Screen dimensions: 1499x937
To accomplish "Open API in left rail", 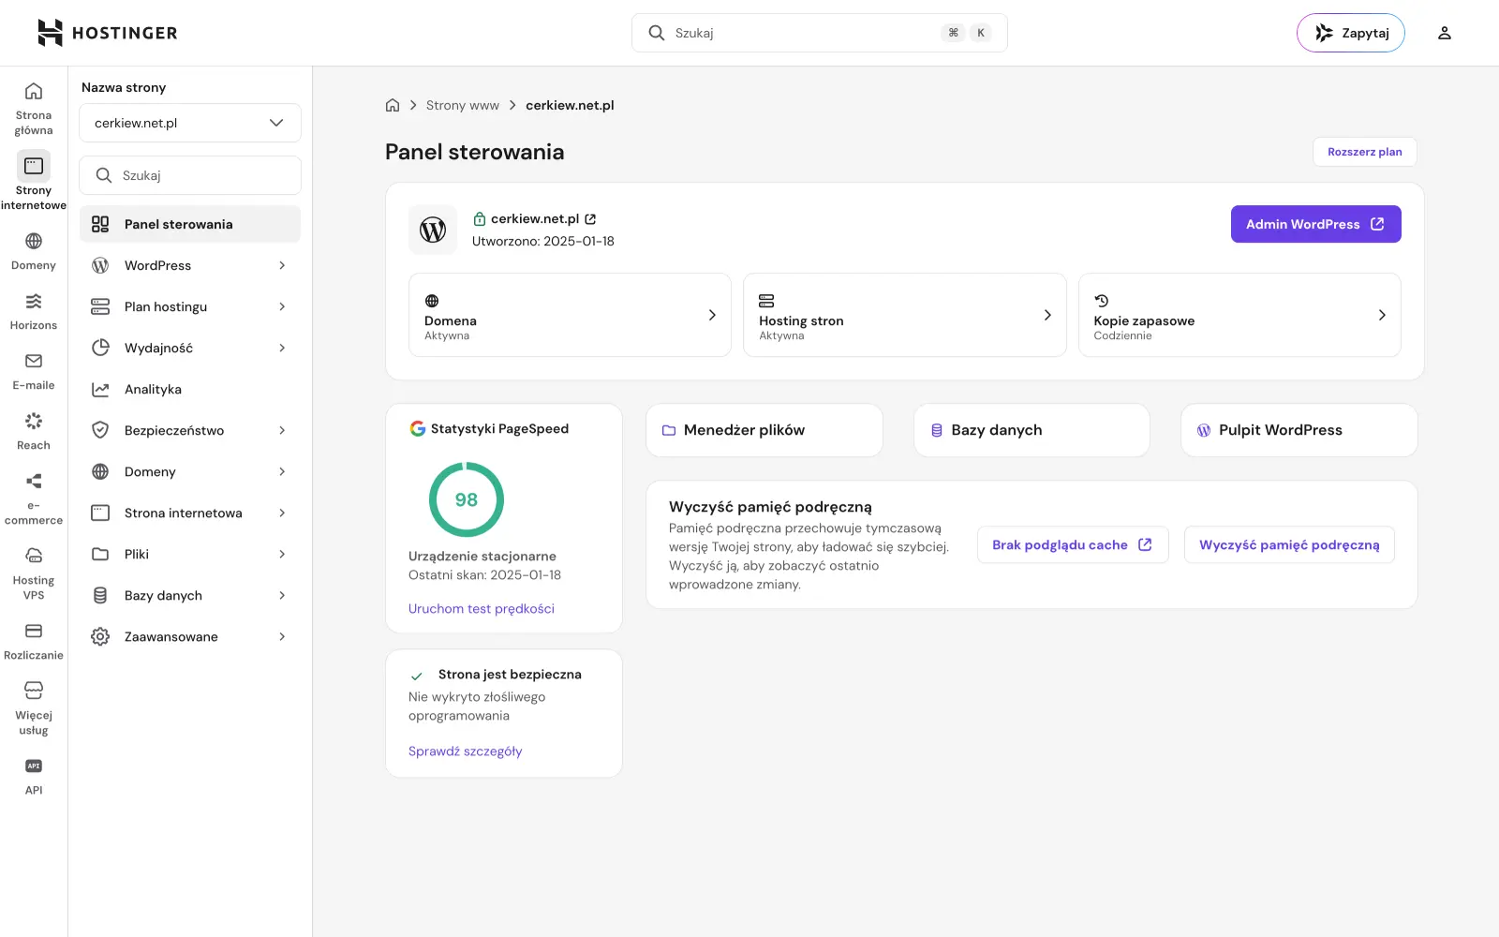I will [x=34, y=776].
